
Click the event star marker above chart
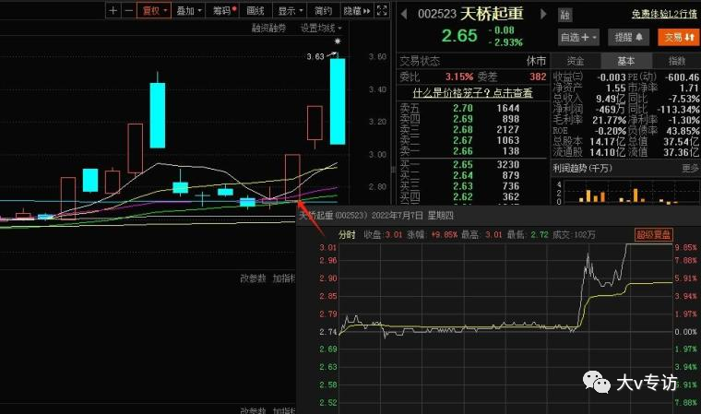pyautogui.click(x=338, y=41)
